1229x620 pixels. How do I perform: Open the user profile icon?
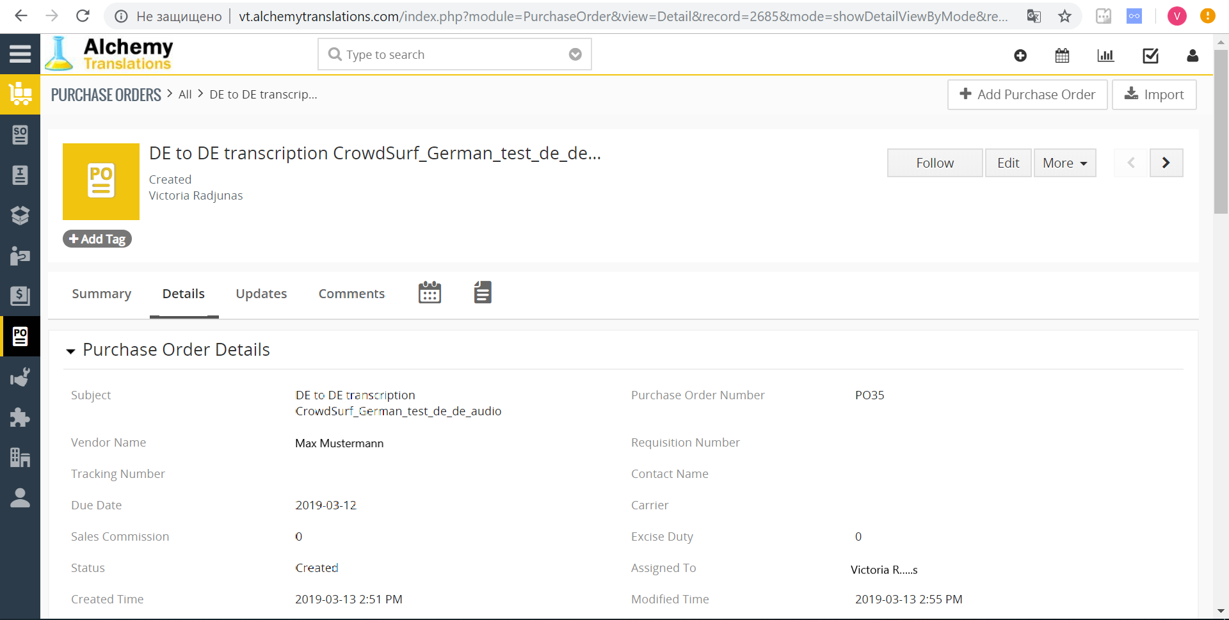1192,56
